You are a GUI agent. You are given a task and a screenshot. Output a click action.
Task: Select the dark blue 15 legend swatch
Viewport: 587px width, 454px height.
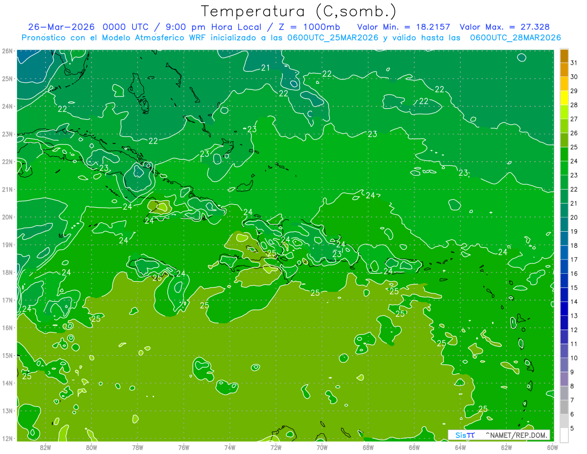pos(564,281)
